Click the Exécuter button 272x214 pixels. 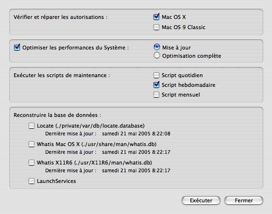pyautogui.click(x=201, y=200)
